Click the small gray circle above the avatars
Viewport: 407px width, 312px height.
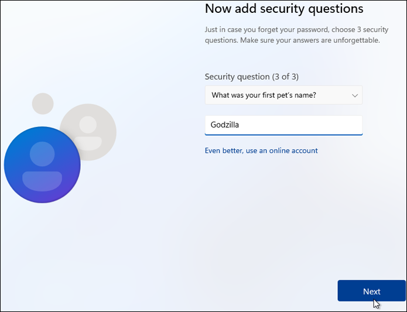(43, 104)
